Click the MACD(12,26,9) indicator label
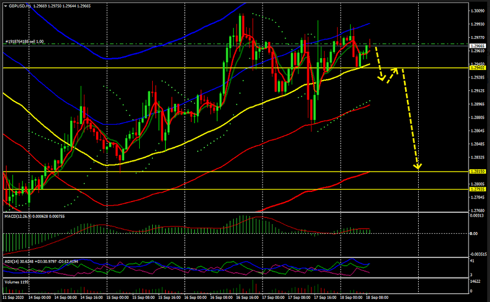Screen dimensions: 490x302 coord(34,216)
